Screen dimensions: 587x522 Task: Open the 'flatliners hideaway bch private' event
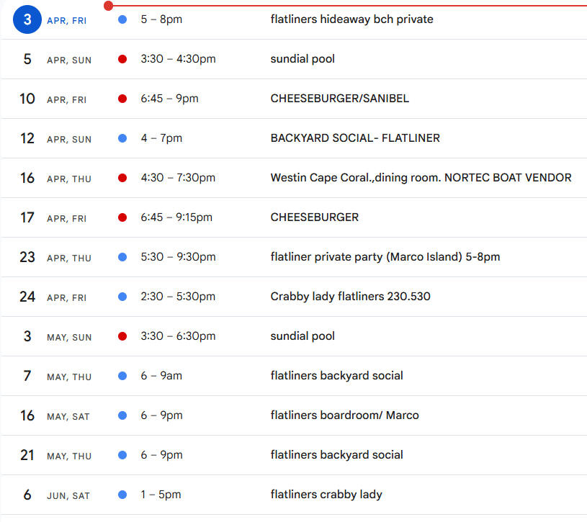click(351, 19)
